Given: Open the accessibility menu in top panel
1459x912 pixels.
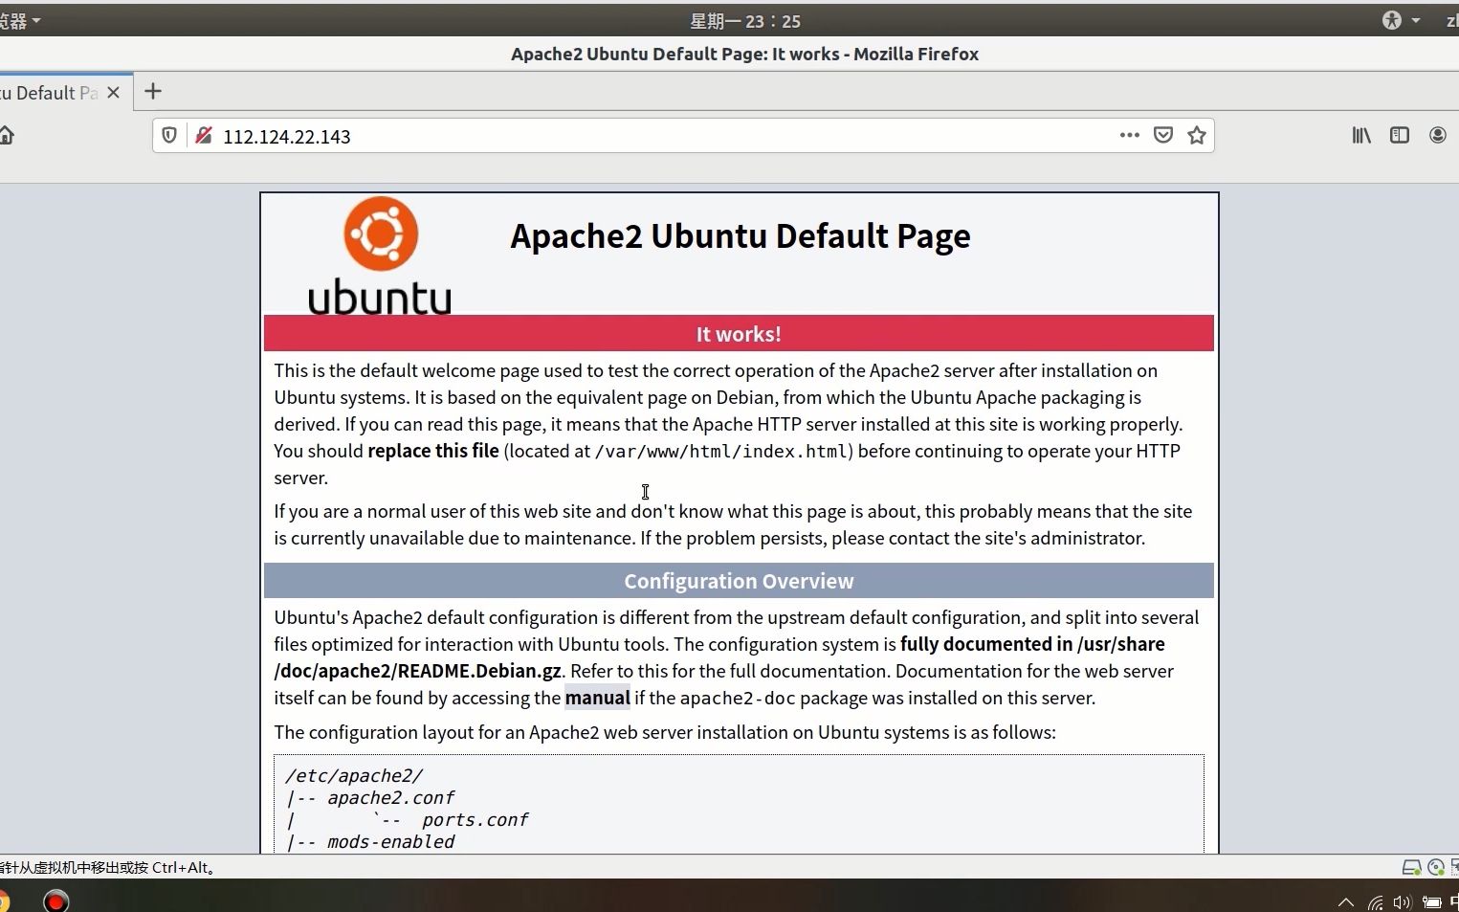Looking at the screenshot, I should tap(1401, 20).
